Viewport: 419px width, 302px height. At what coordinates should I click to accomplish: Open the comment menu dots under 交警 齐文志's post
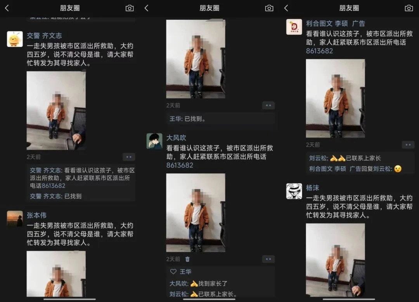(x=129, y=157)
